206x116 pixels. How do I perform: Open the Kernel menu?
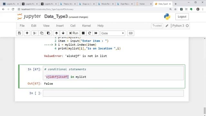coord(87,26)
